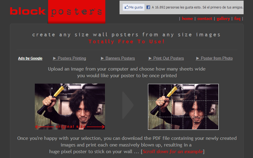The image size is (253, 158).
Task: Click the large gray arrow between images
Action: (128, 105)
